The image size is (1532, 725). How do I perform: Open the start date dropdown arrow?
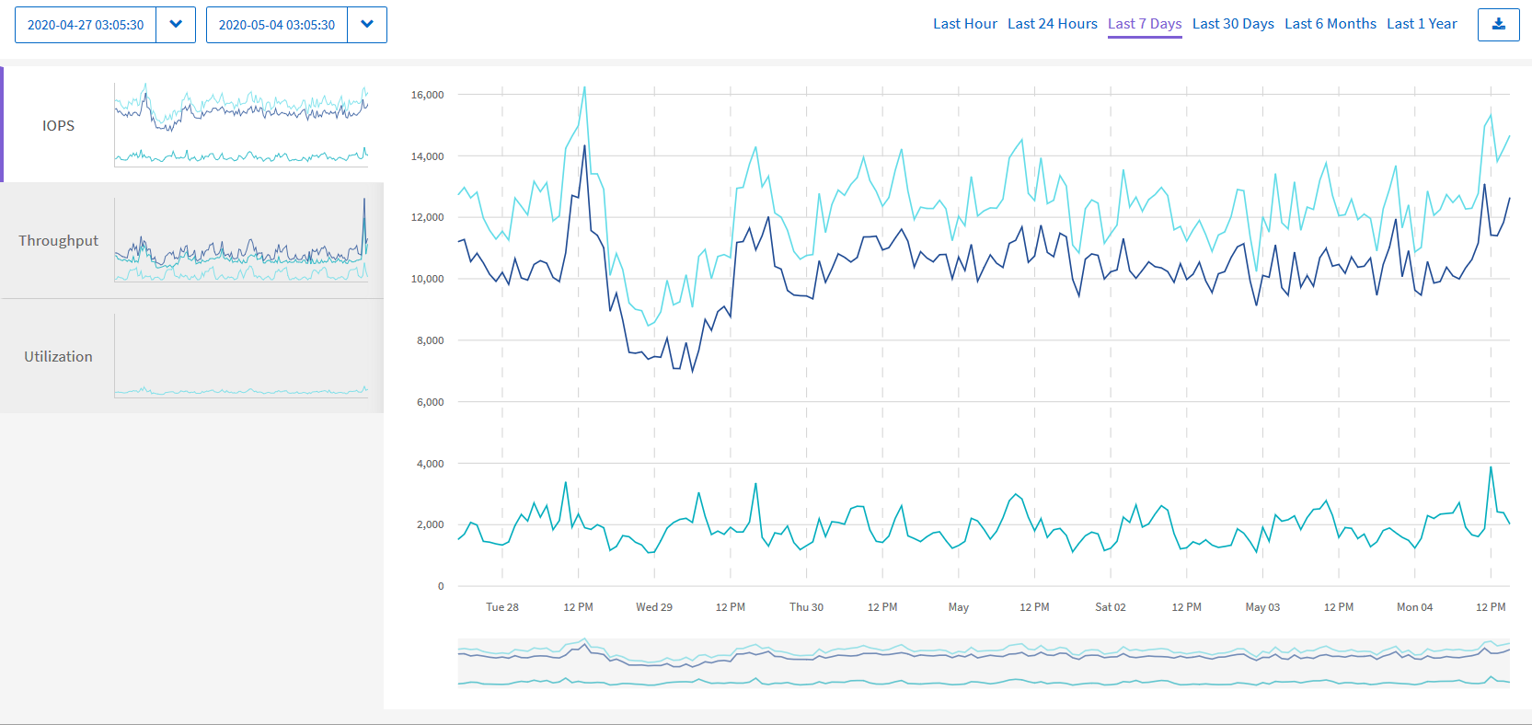176,25
